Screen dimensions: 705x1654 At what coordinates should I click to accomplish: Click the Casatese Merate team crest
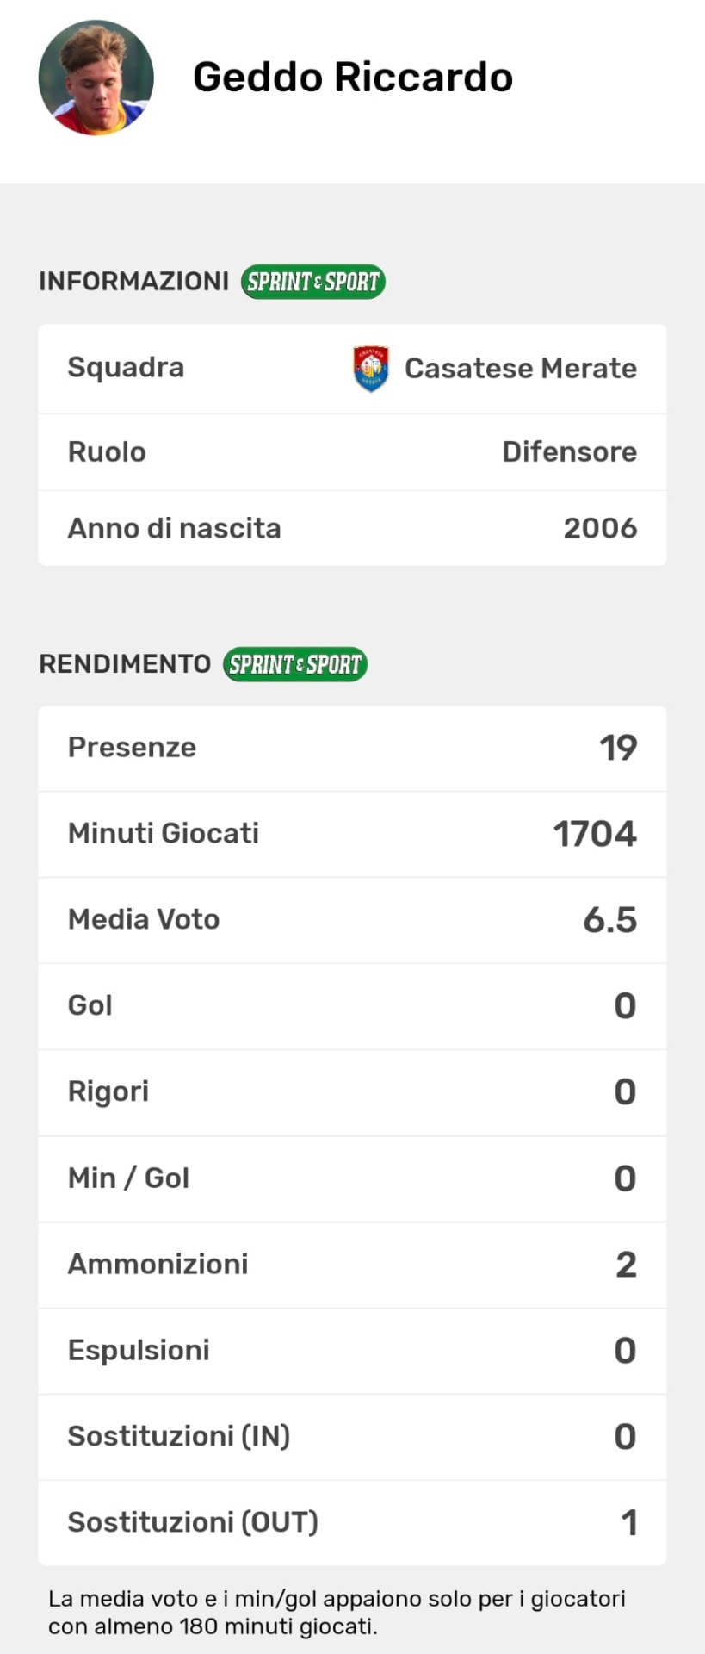[371, 369]
